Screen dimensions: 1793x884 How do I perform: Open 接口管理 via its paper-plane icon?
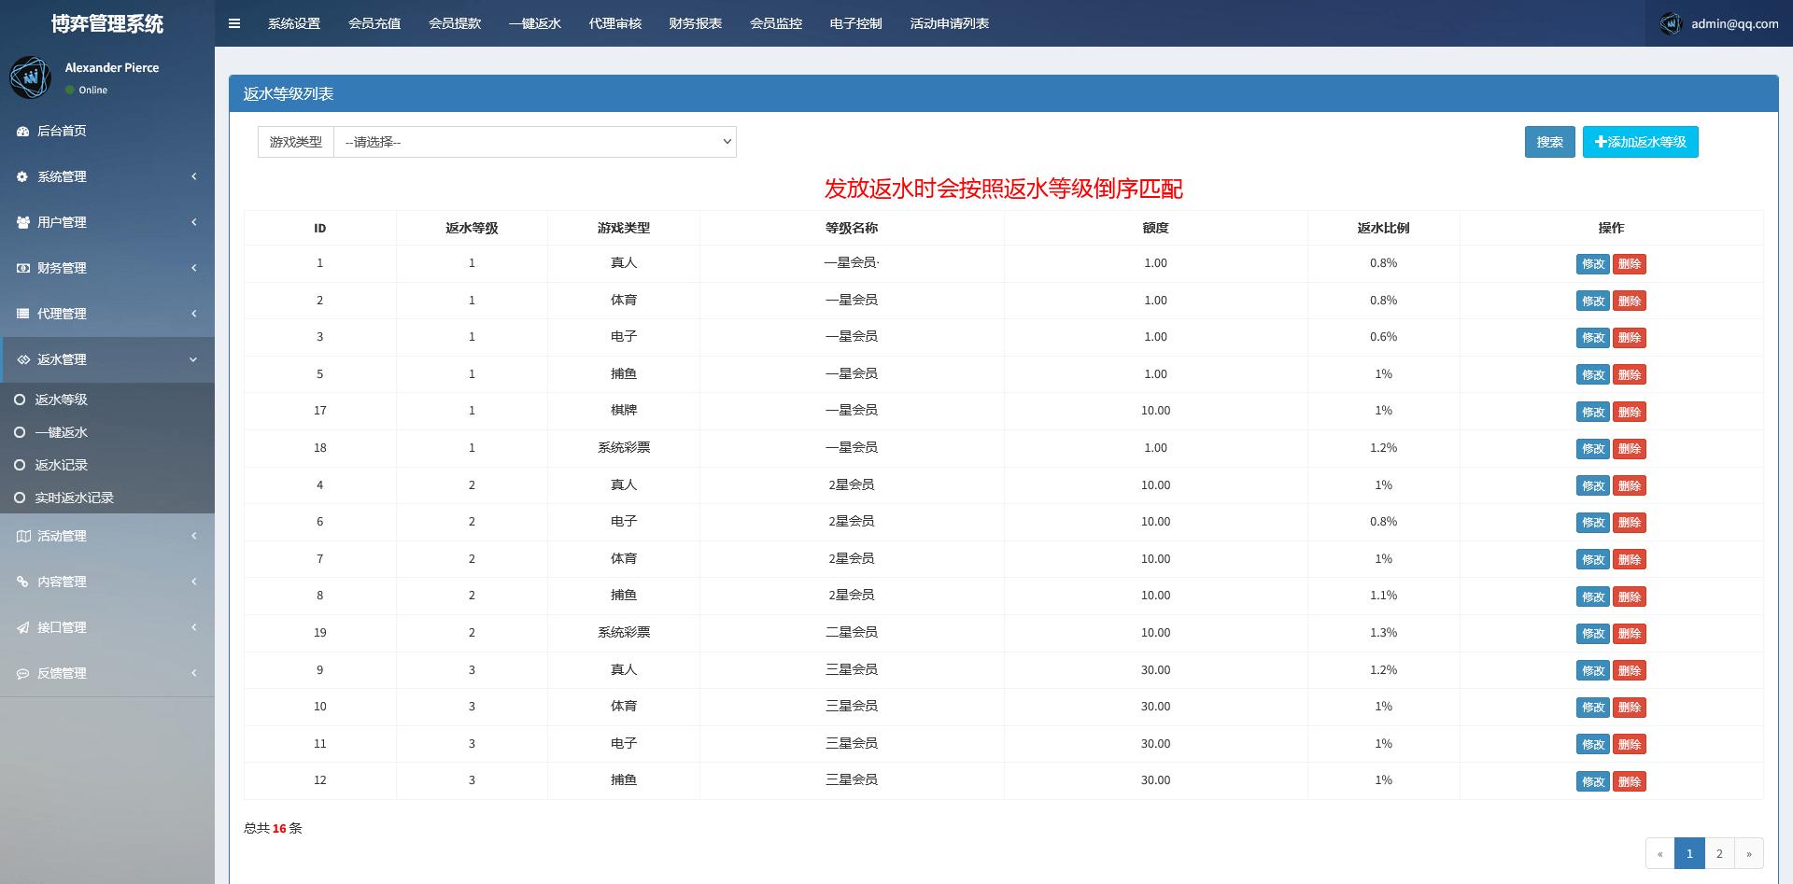tap(23, 627)
